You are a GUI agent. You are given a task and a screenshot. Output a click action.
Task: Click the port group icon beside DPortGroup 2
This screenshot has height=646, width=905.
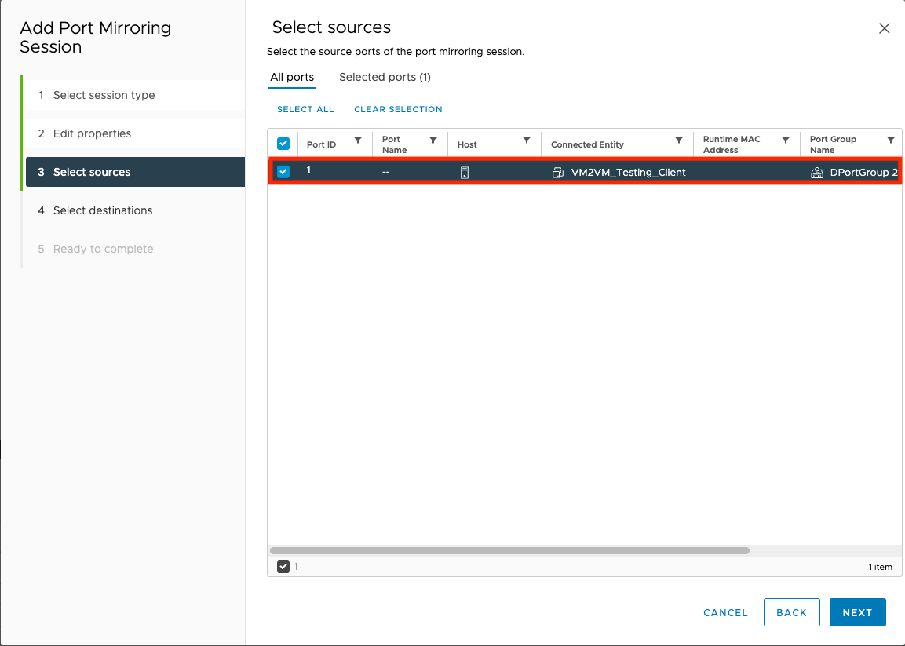[817, 172]
